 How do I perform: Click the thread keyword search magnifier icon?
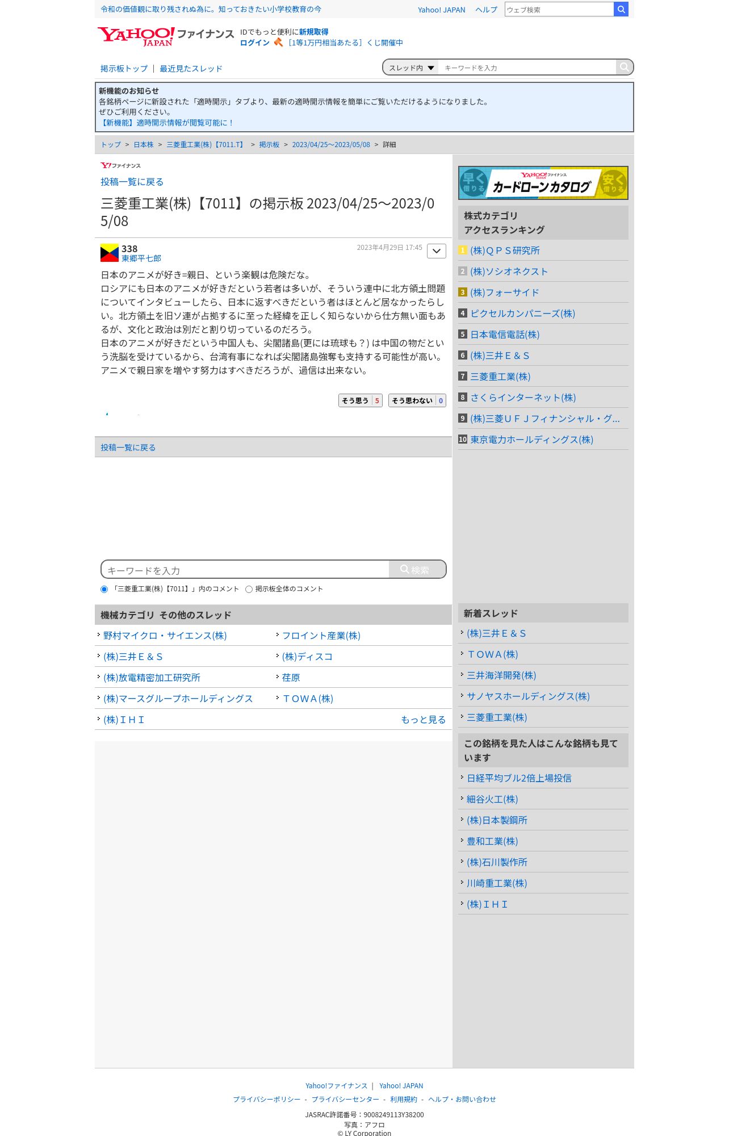pos(625,67)
